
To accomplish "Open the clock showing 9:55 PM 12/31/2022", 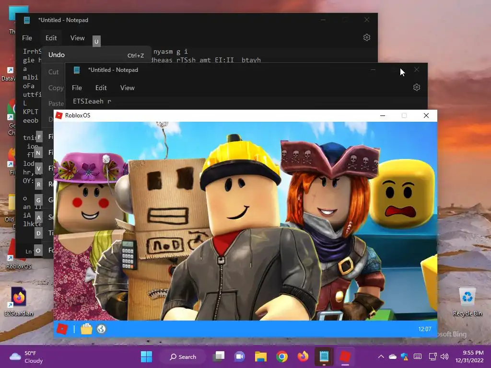I will coord(469,356).
